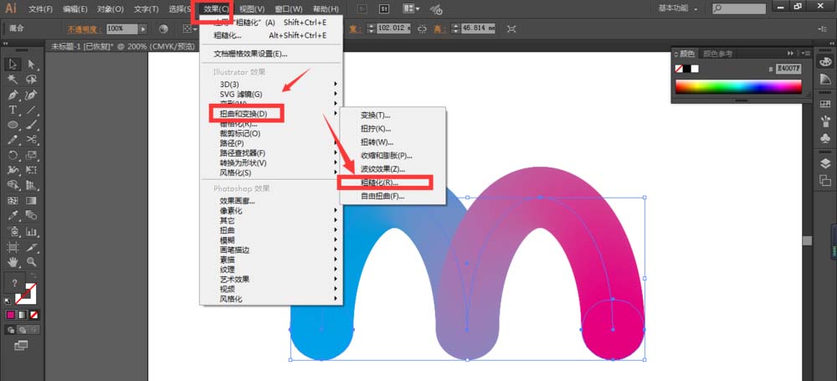This screenshot has width=837, height=381.
Task: Pick the Symbol Sprayer tool
Action: tap(13, 232)
